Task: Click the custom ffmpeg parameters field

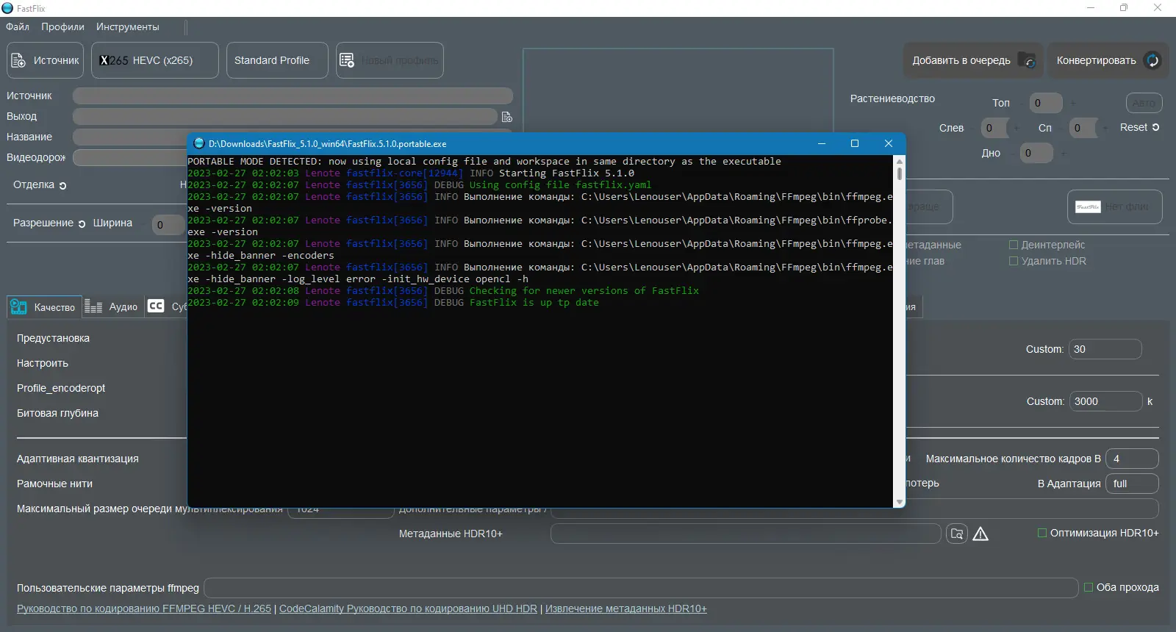Action: (x=641, y=588)
